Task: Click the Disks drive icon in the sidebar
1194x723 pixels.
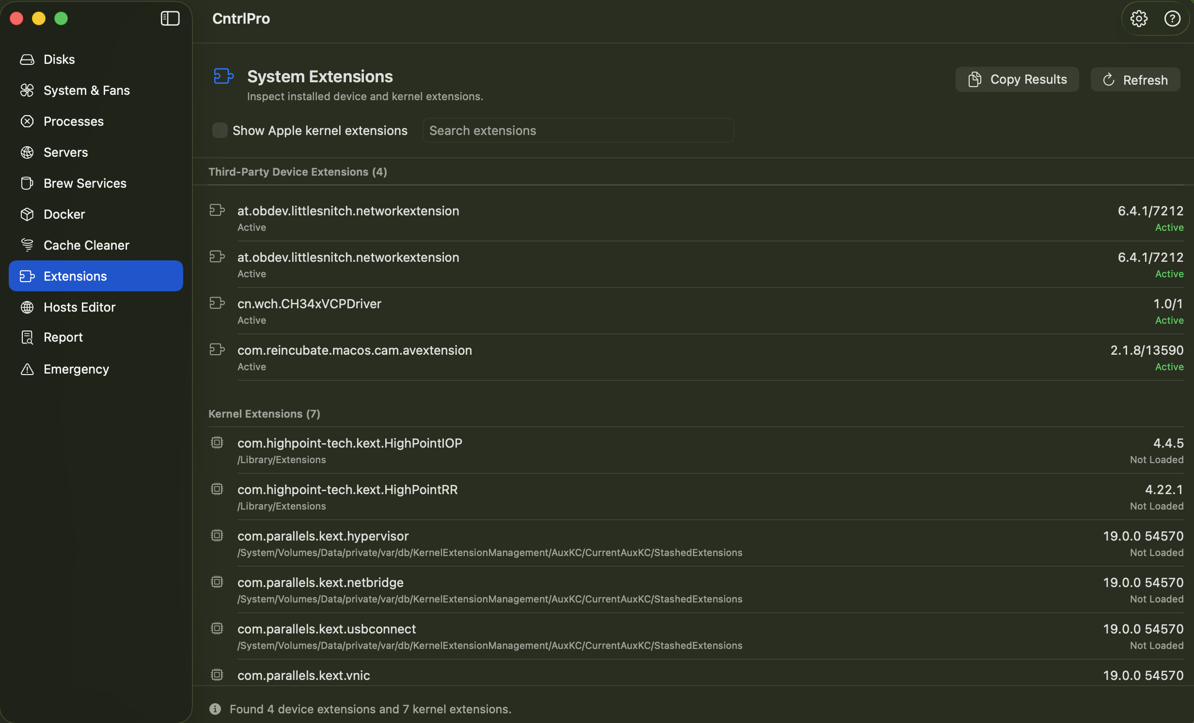Action: pyautogui.click(x=27, y=60)
